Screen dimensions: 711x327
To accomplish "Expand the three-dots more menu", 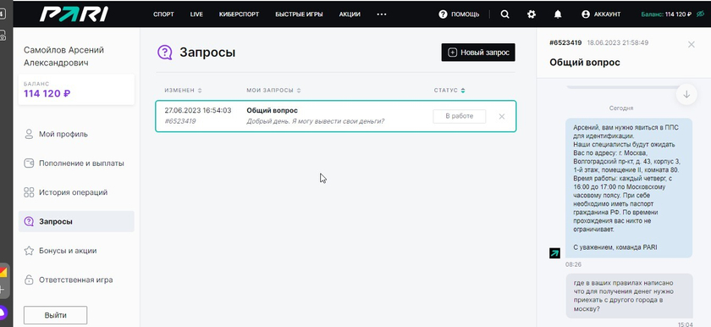I will [x=382, y=14].
